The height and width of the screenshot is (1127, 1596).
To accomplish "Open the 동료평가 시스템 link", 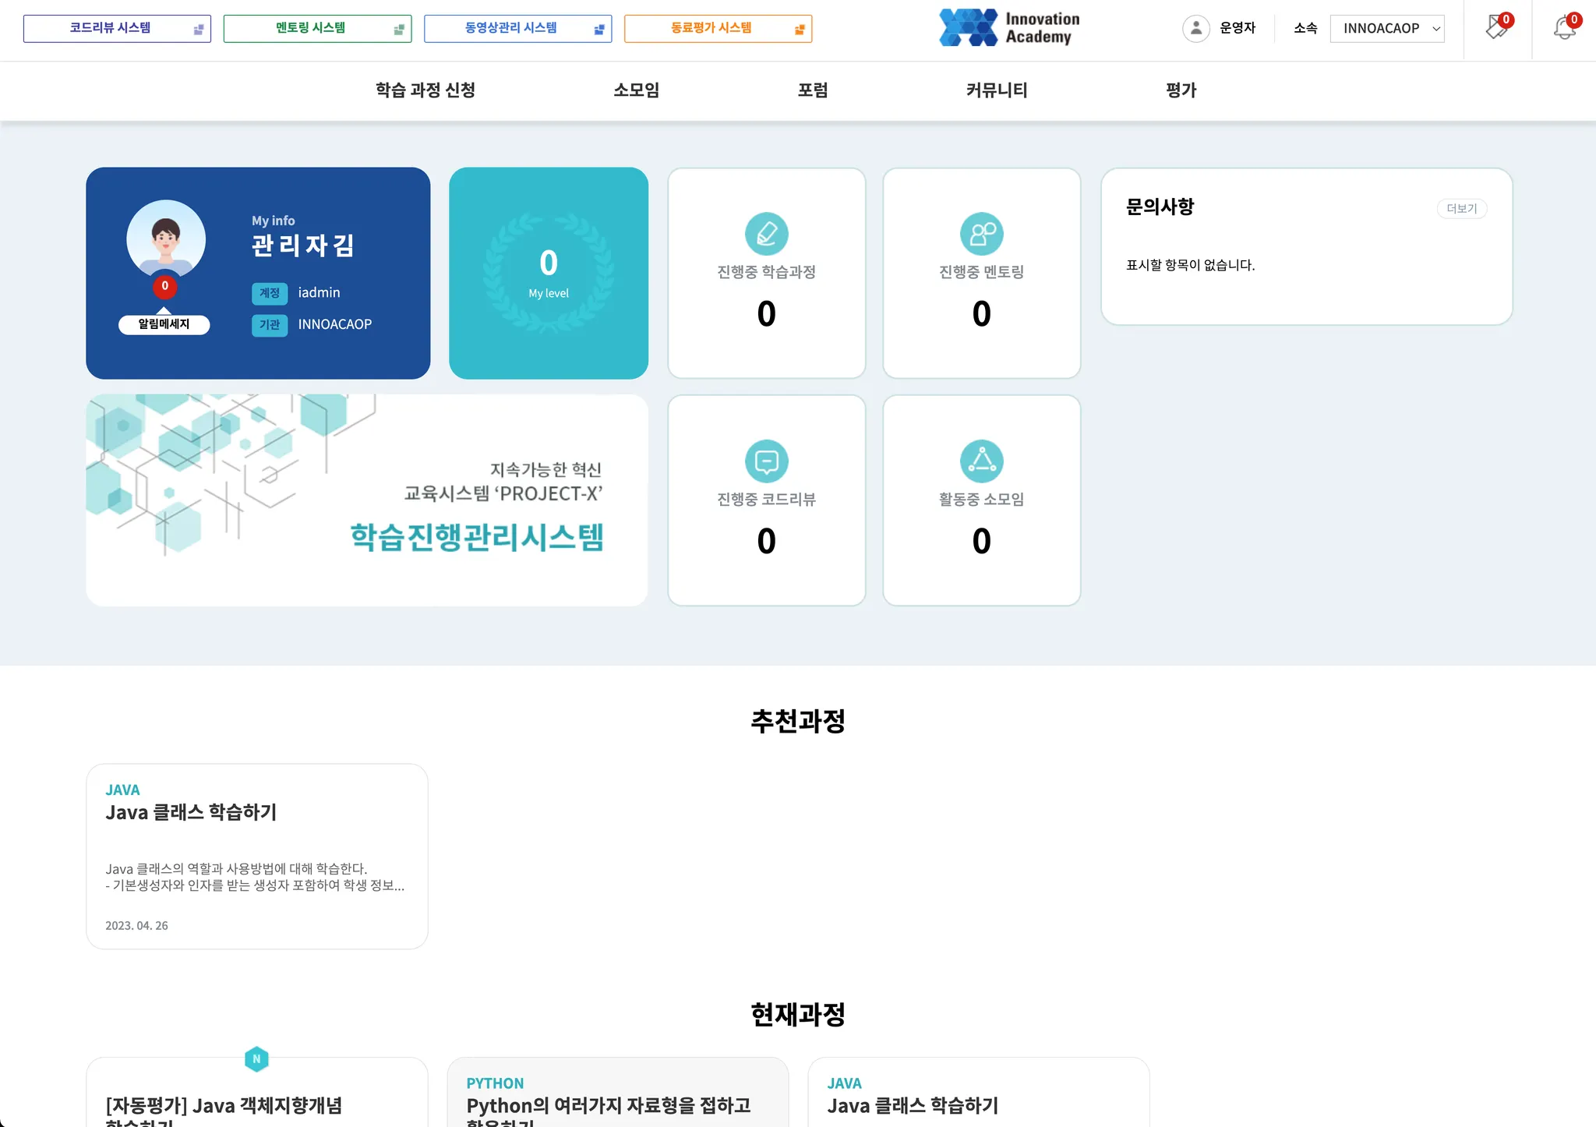I will [x=718, y=29].
